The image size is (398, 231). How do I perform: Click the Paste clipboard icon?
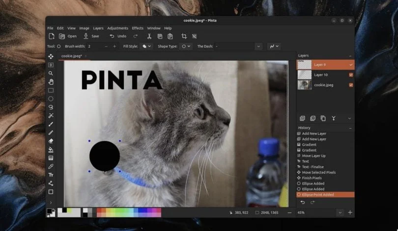click(x=170, y=36)
